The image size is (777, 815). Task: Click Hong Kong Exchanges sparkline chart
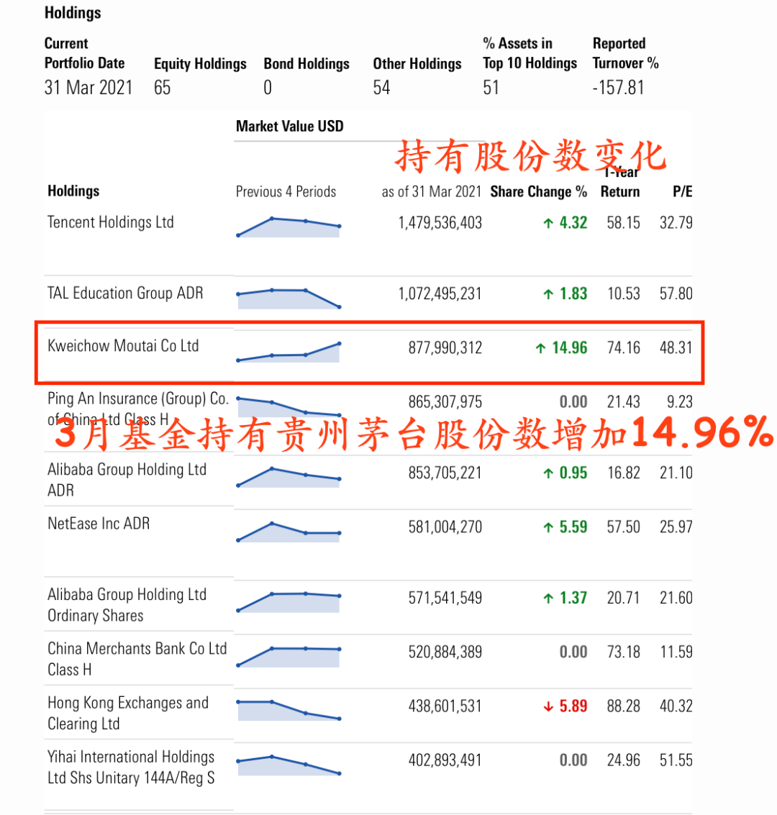[288, 710]
